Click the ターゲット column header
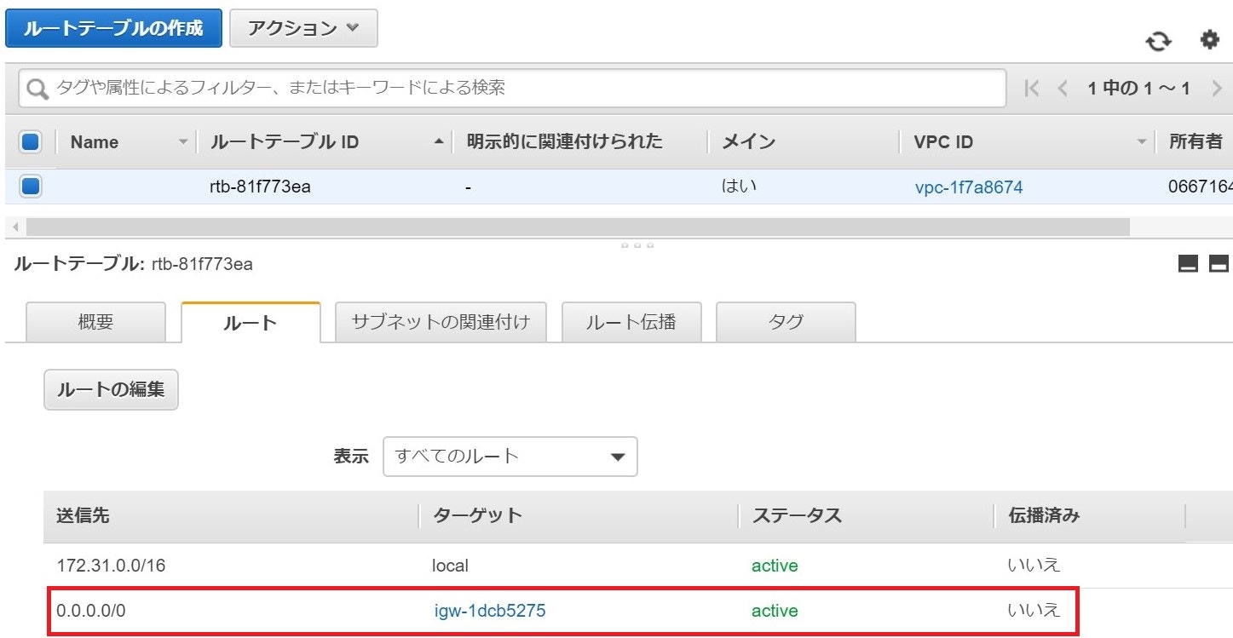This screenshot has width=1233, height=638. click(477, 515)
